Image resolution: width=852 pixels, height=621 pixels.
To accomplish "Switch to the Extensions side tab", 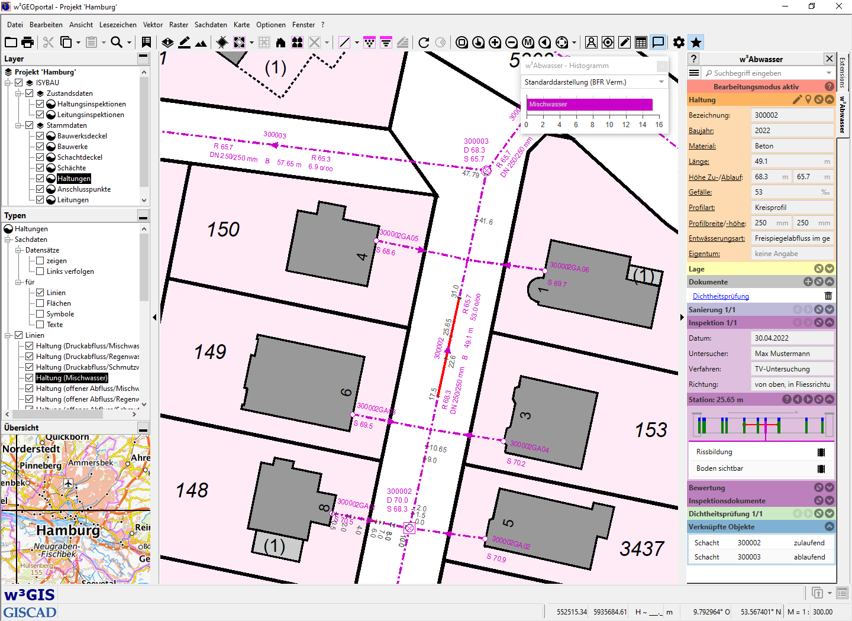I will click(x=843, y=72).
